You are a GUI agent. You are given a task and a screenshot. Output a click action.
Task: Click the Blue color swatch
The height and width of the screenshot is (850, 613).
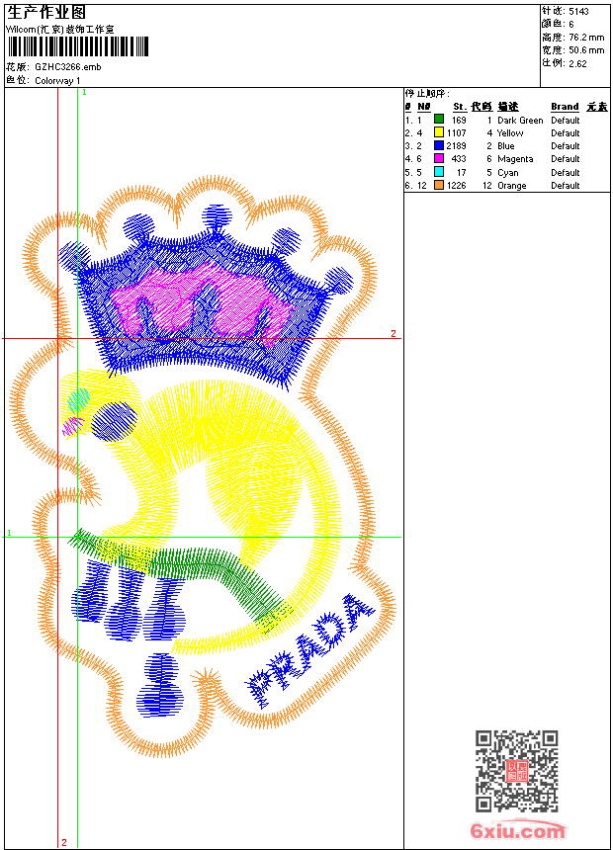tap(439, 145)
